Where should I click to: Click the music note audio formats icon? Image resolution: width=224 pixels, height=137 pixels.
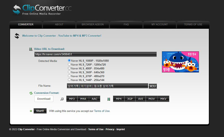coord(62,99)
